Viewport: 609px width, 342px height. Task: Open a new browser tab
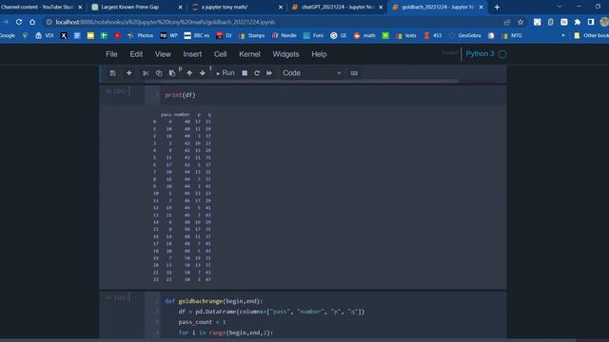pos(497,7)
